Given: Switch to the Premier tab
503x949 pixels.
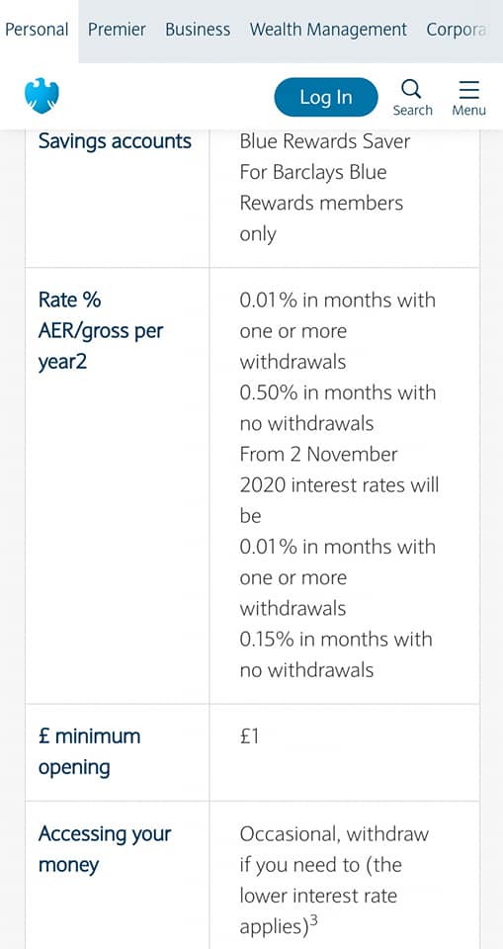Looking at the screenshot, I should (x=117, y=30).
